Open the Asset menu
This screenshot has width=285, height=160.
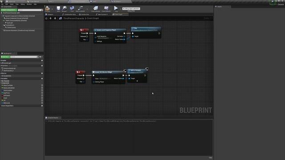(x=12, y=4)
